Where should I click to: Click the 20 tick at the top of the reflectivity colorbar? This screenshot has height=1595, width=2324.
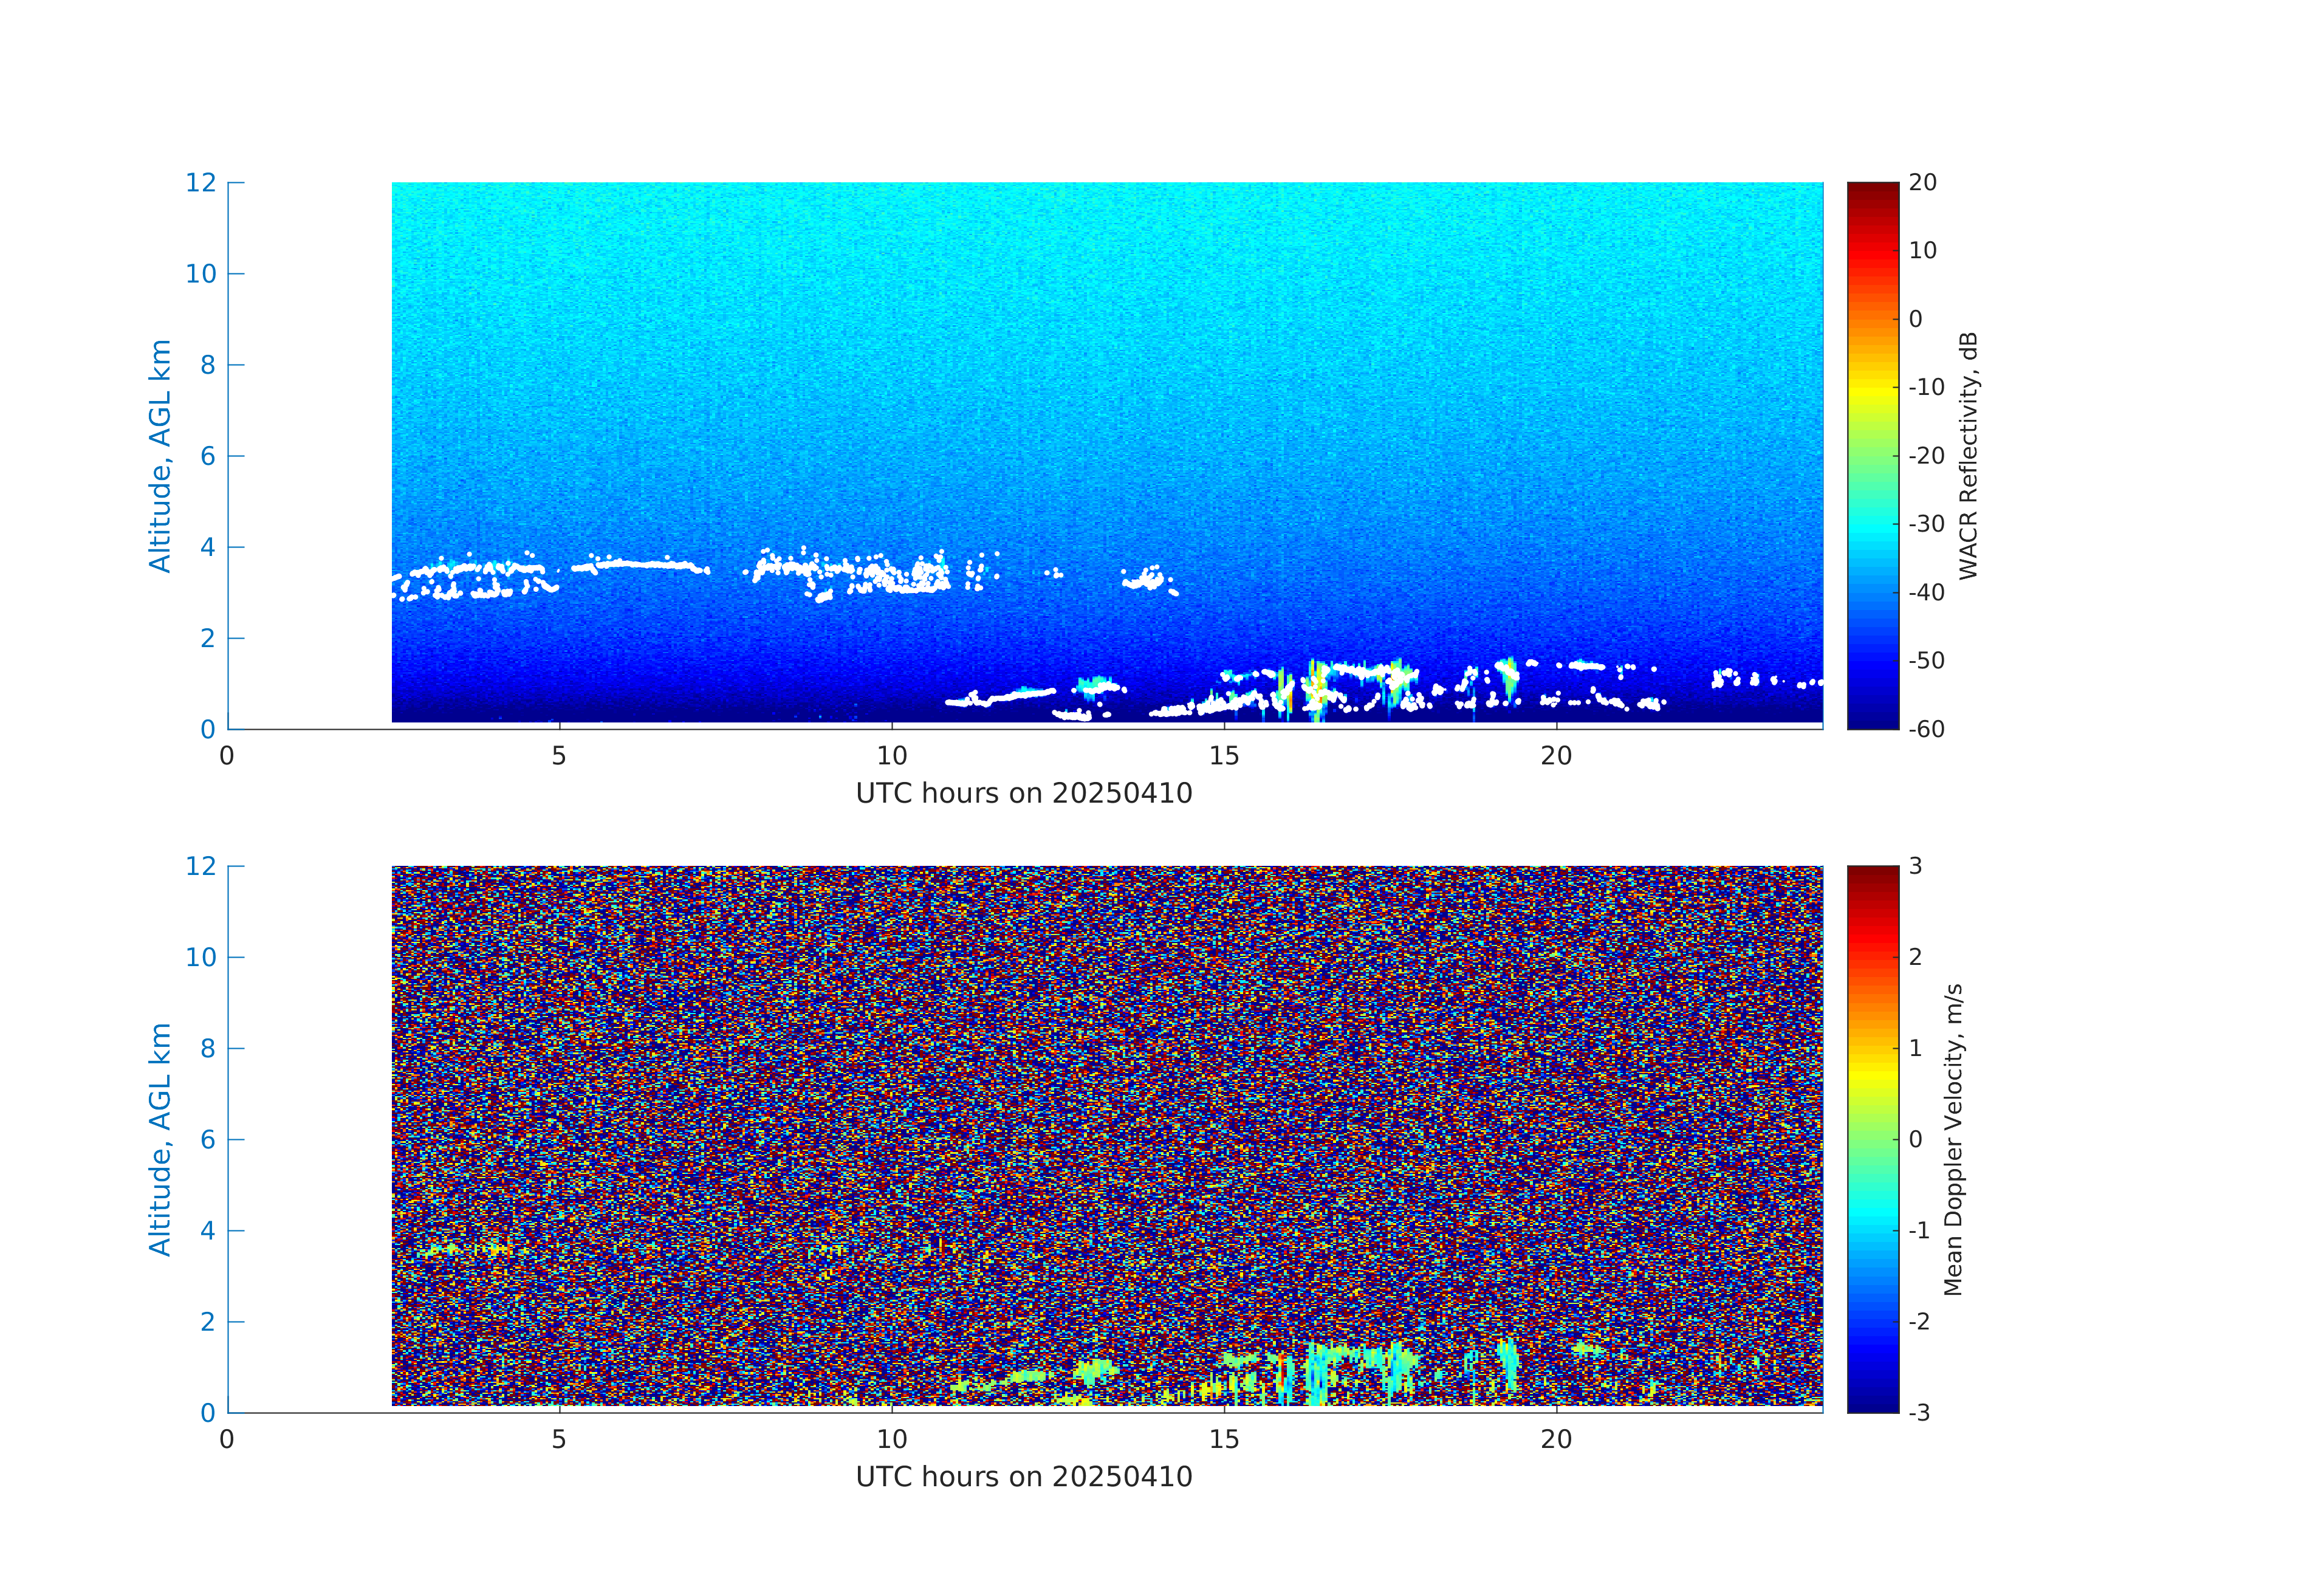[1922, 183]
